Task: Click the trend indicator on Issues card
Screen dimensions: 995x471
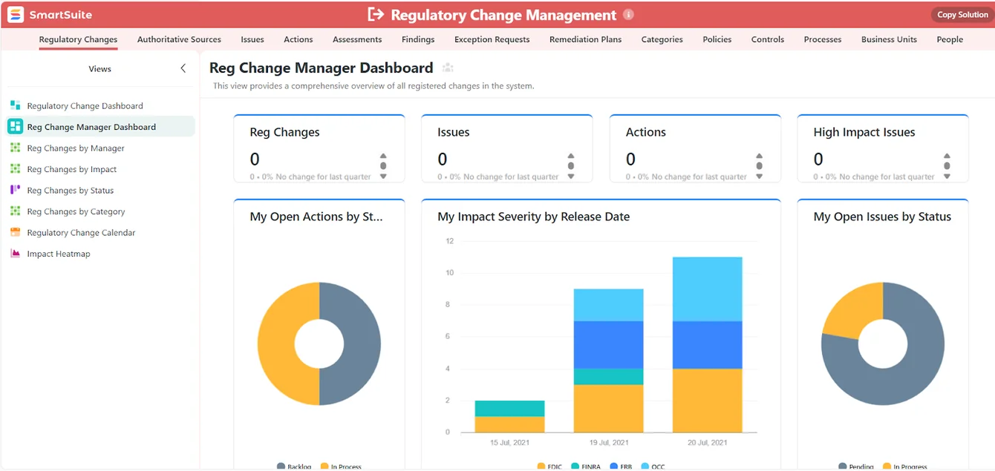Action: (571, 166)
